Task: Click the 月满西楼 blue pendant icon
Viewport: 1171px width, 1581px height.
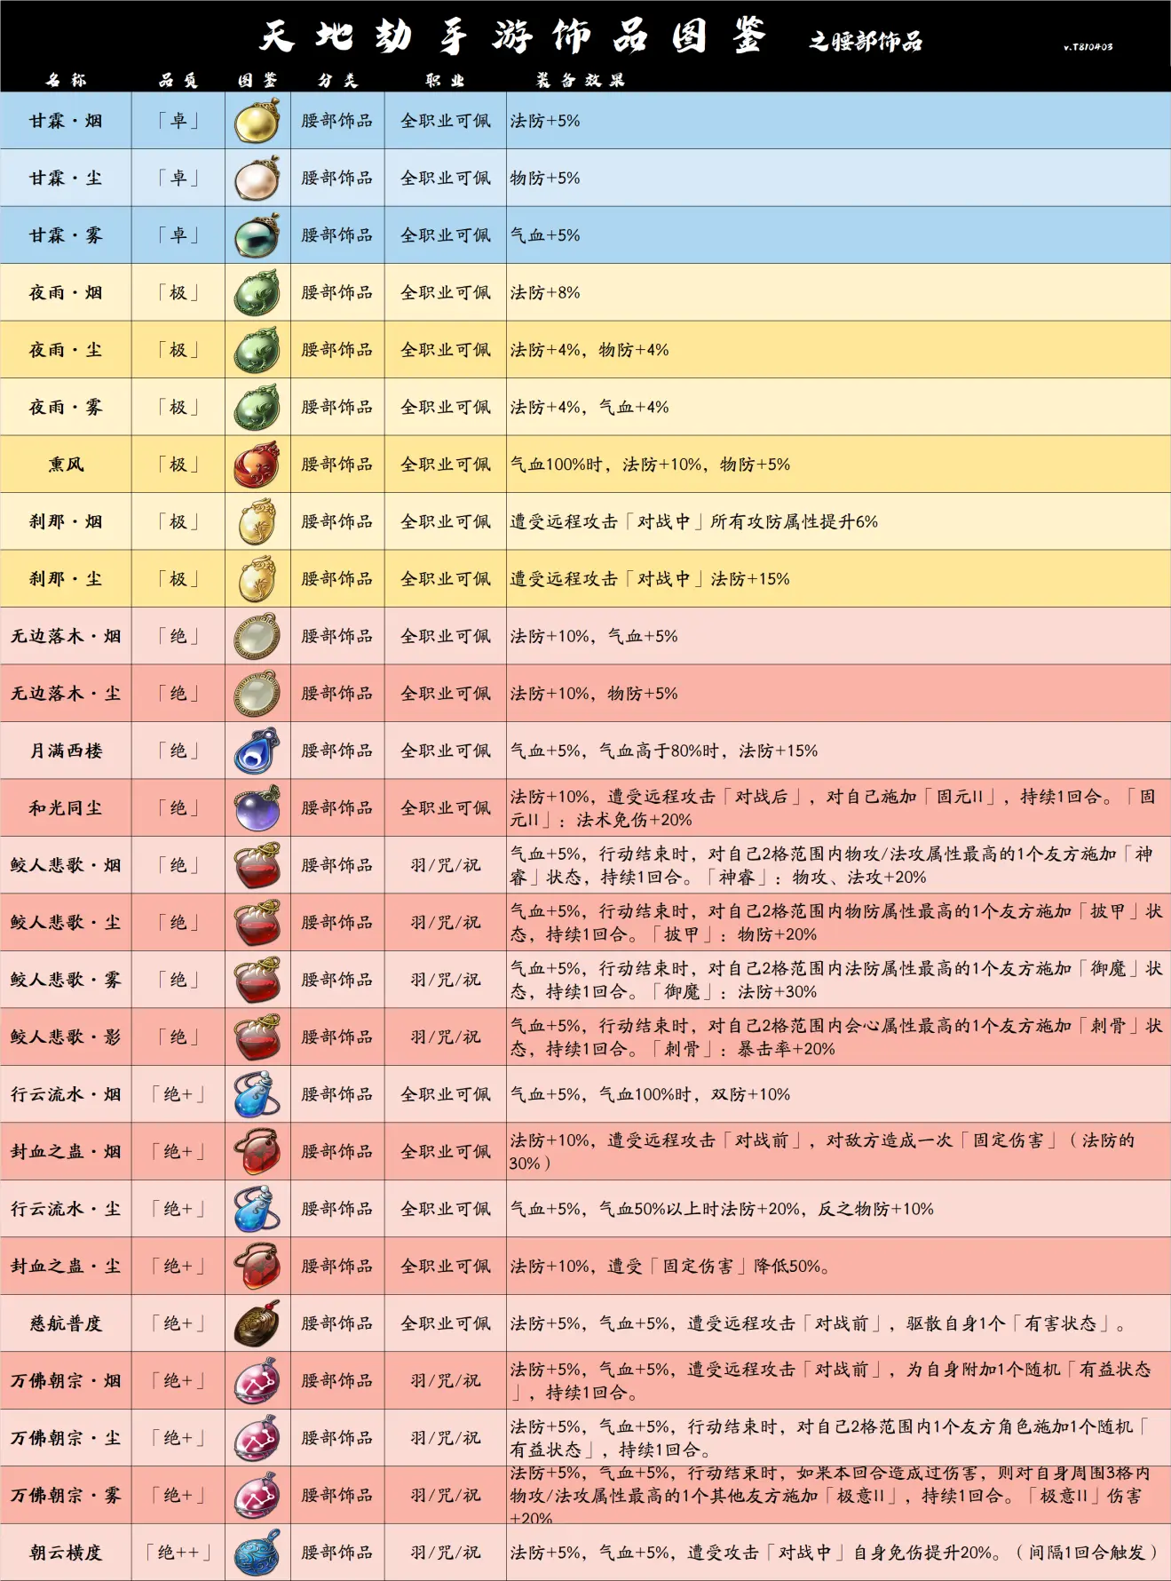Action: click(257, 751)
